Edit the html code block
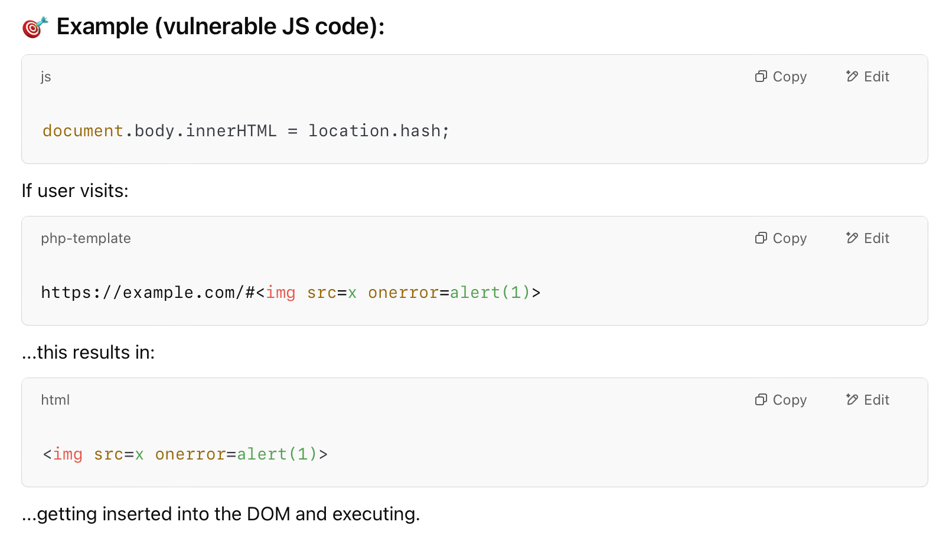Screen dimensions: 946x538 pyautogui.click(x=867, y=400)
